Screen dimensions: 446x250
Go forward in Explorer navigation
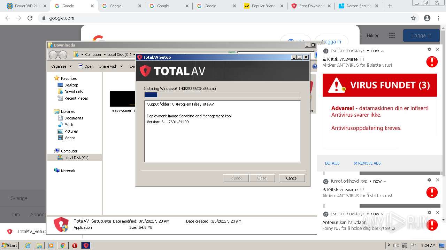(63, 55)
